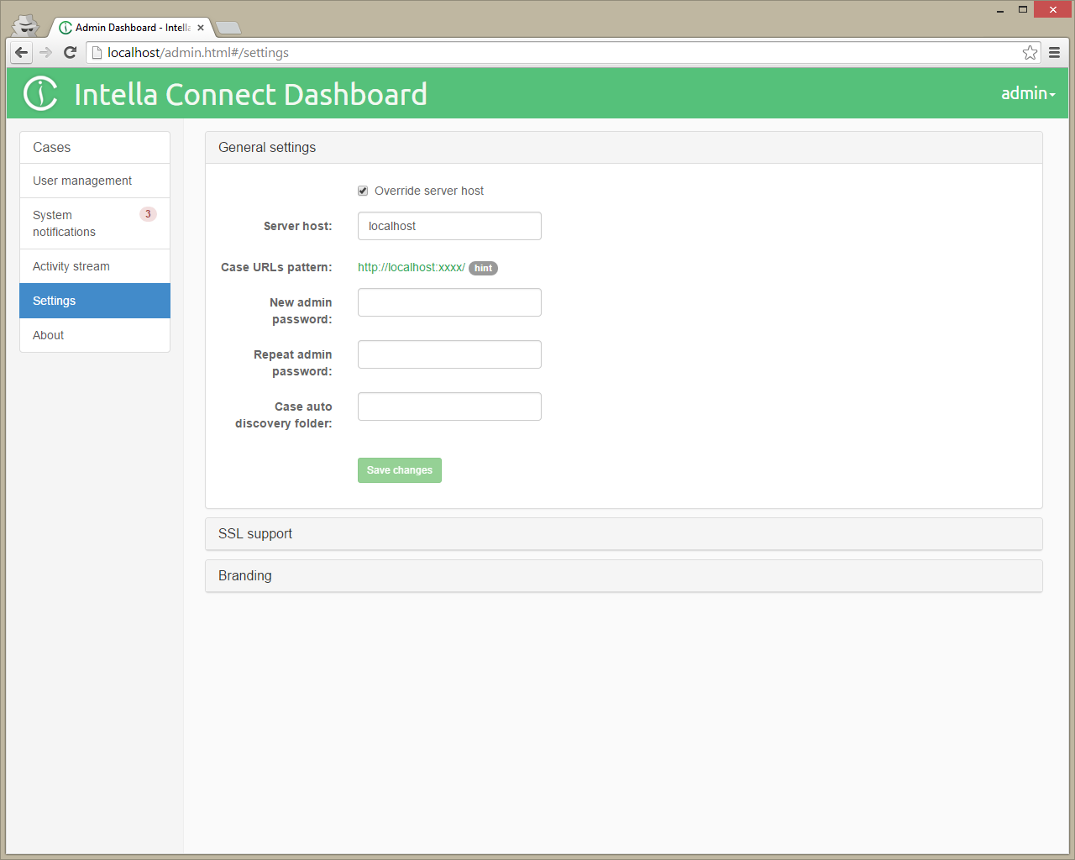Open the http://localhost:xxxx/ link
This screenshot has width=1075, height=860.
click(411, 267)
